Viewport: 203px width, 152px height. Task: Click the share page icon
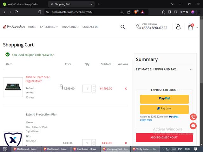tap(128, 12)
